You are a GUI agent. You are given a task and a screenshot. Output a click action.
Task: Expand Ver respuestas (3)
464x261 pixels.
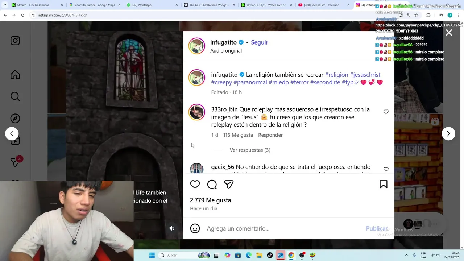[x=250, y=150]
